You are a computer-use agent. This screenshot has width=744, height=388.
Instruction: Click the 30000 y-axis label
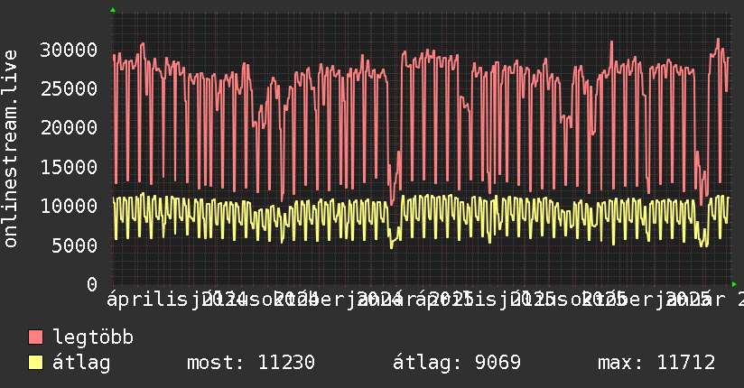[69, 50]
